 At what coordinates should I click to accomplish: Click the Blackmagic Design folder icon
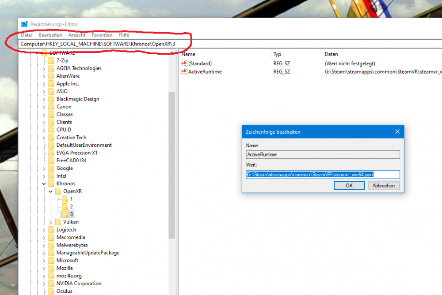[x=51, y=99]
